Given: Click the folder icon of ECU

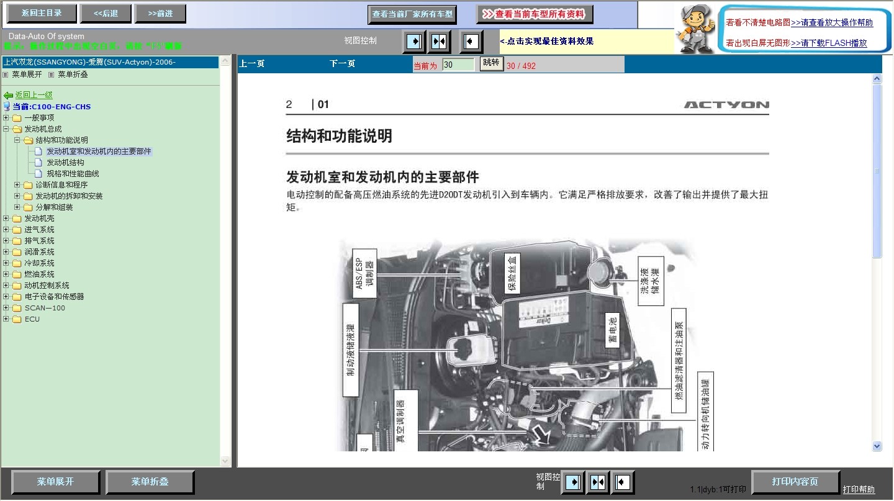Looking at the screenshot, I should coord(17,319).
